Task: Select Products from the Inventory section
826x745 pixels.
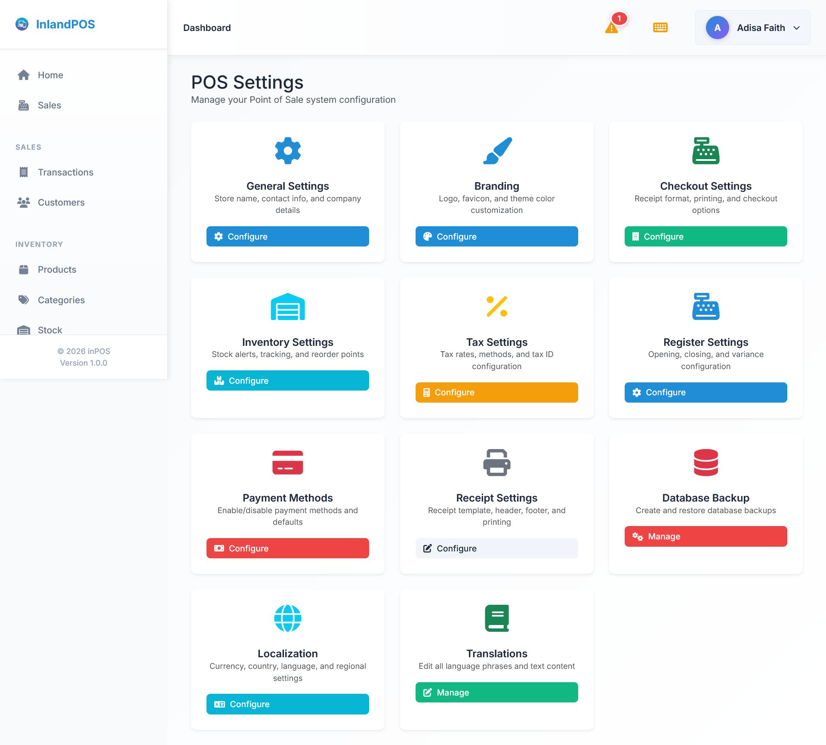Action: pos(57,269)
